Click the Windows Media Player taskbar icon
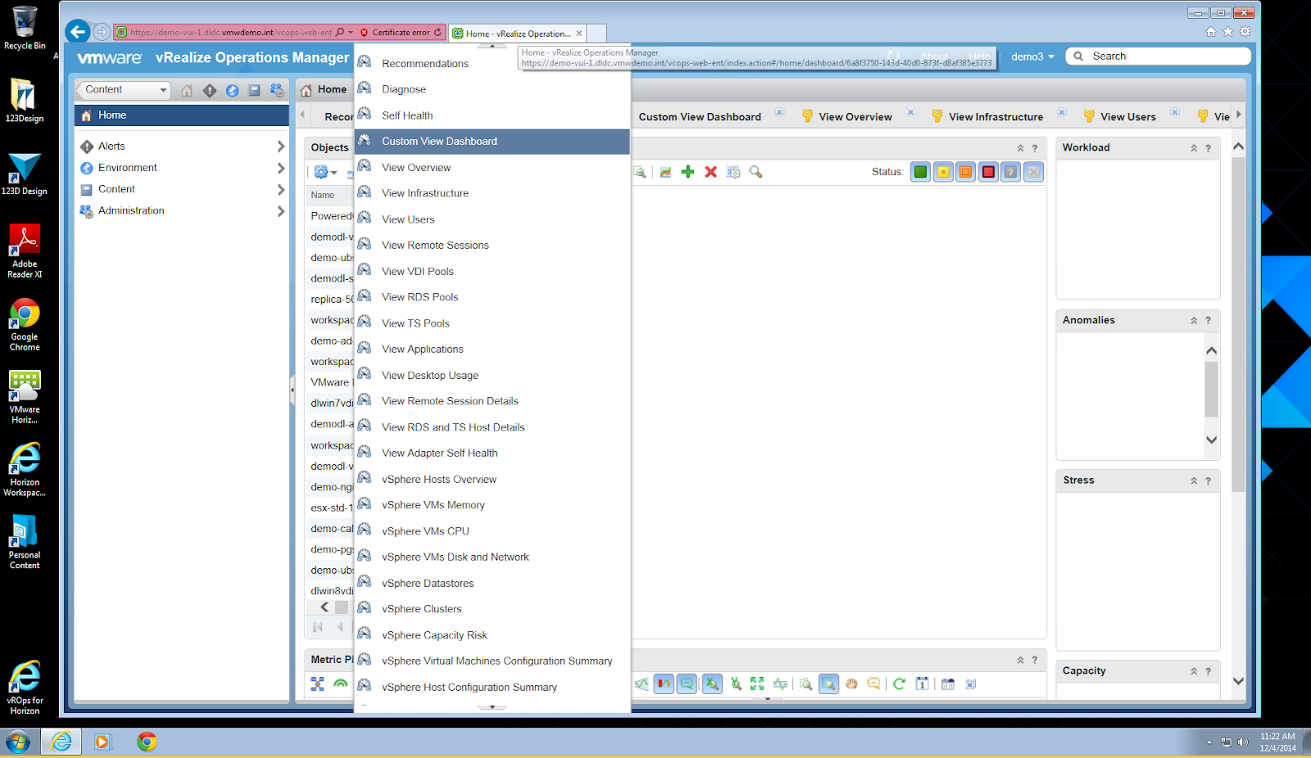The image size is (1311, 758). (102, 742)
